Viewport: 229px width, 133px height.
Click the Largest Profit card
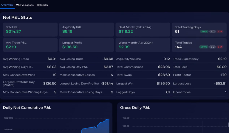86,45
